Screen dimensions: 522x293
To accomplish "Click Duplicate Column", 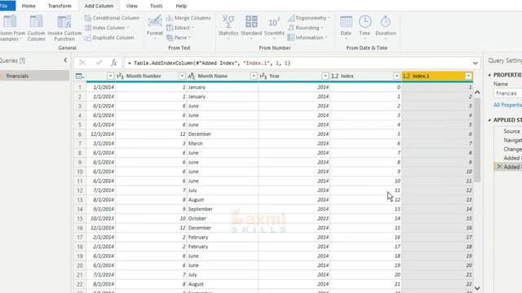I will point(109,37).
